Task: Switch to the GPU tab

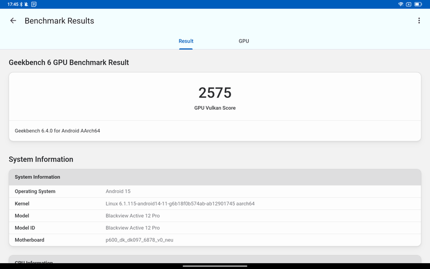Action: [244, 41]
